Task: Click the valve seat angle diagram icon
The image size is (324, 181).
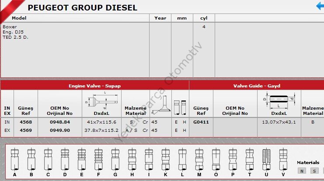Action: click(x=161, y=105)
